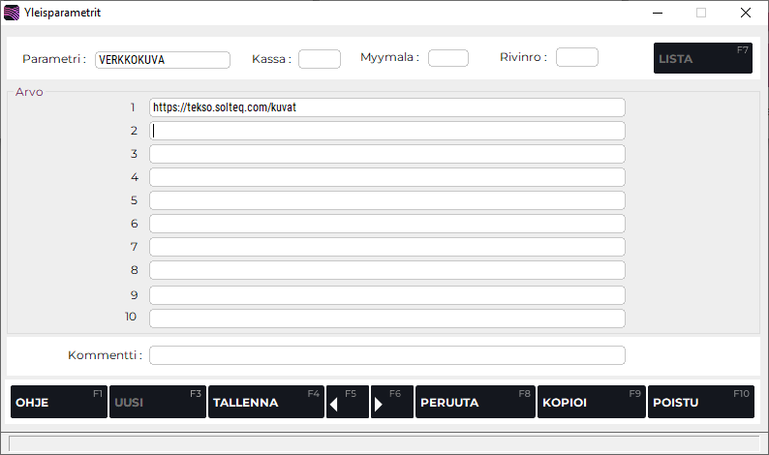Image resolution: width=769 pixels, height=455 pixels.
Task: Open help with the OHJE button
Action: [x=58, y=402]
